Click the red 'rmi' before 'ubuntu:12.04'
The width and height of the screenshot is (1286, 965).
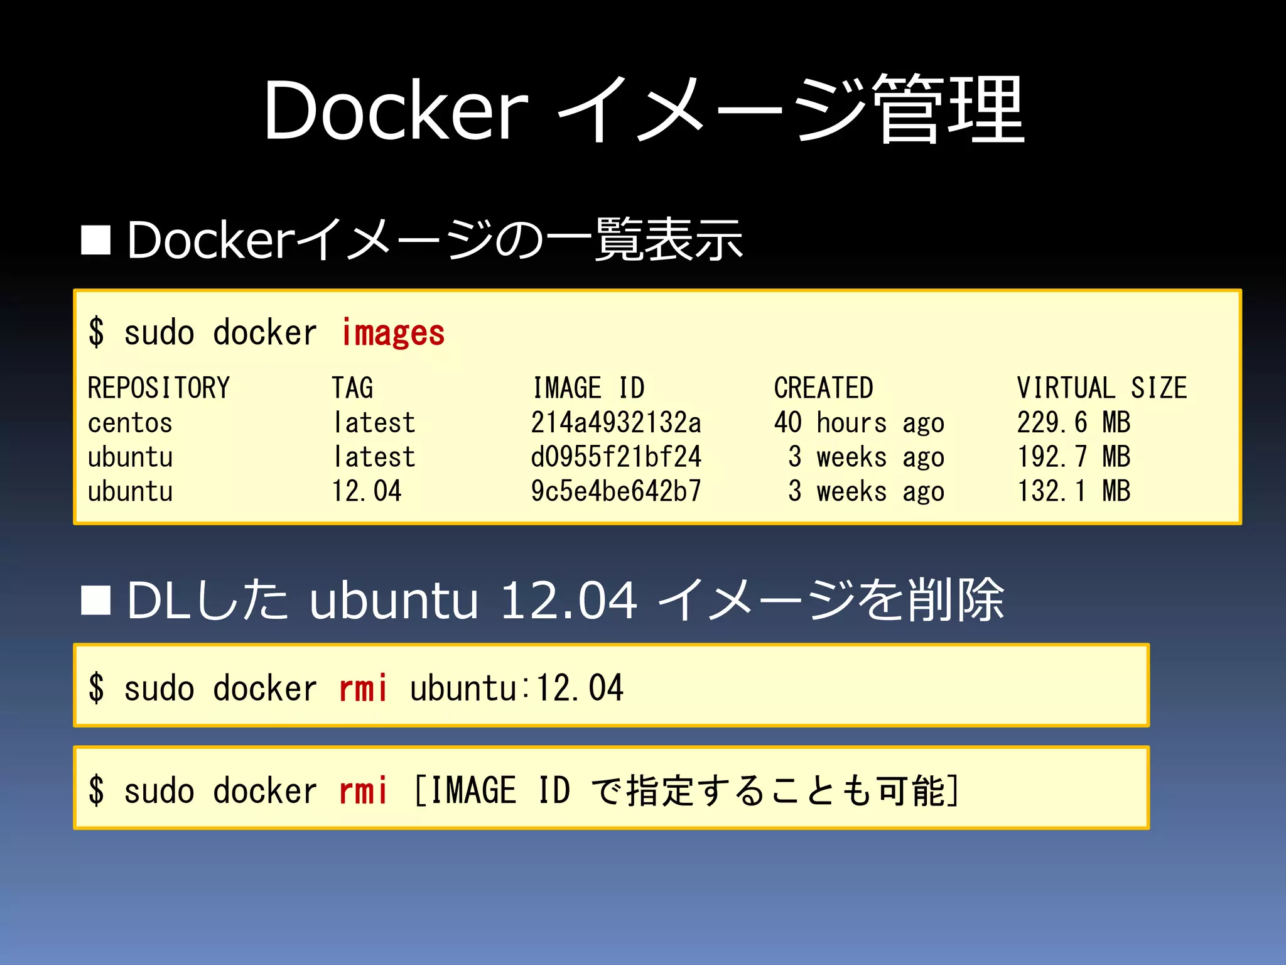point(363,688)
